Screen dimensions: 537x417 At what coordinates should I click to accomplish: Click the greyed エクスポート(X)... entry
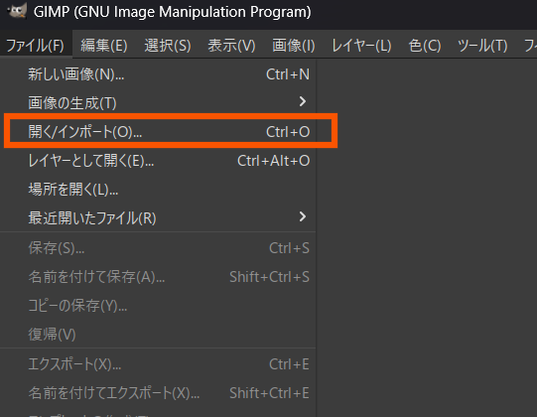click(x=158, y=364)
